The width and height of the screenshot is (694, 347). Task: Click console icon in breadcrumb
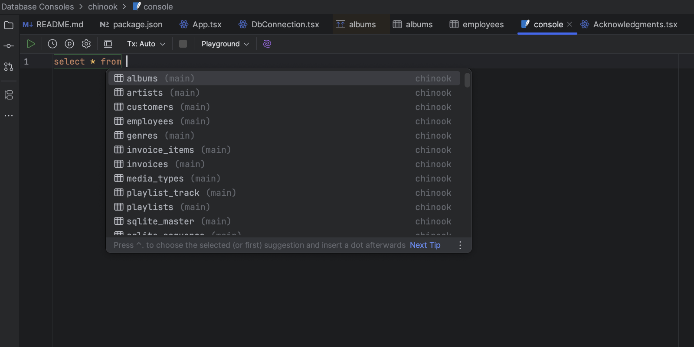pos(137,6)
